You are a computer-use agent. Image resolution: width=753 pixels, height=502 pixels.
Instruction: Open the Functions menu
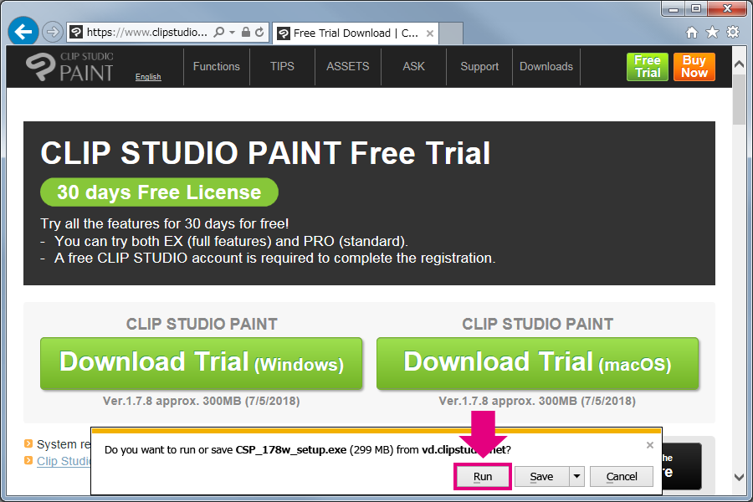coord(216,67)
